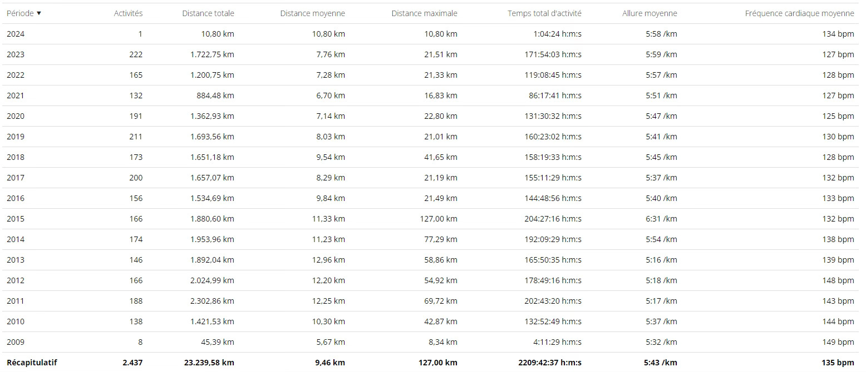Screen dimensions: 866x372
Task: Click the 211 activities value for 2019
Action: (x=135, y=137)
